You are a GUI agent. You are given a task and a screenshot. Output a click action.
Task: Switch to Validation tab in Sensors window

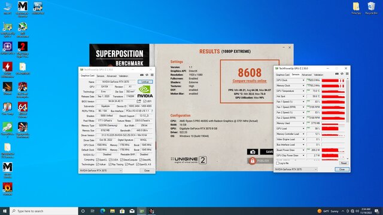[318, 75]
